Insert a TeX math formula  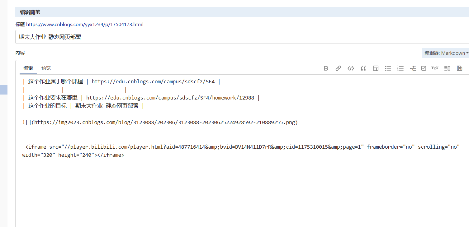[x=435, y=68]
